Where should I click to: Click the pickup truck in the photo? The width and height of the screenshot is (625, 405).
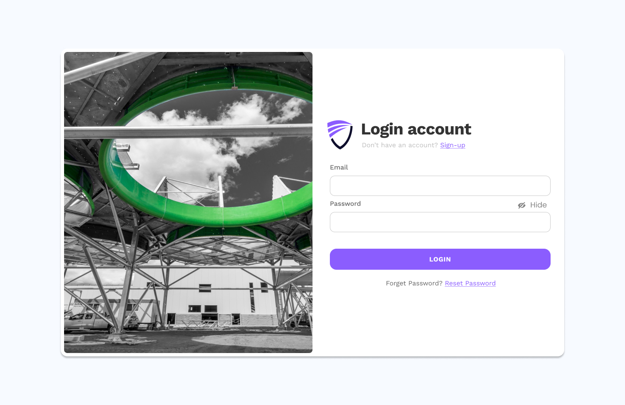[89, 322]
